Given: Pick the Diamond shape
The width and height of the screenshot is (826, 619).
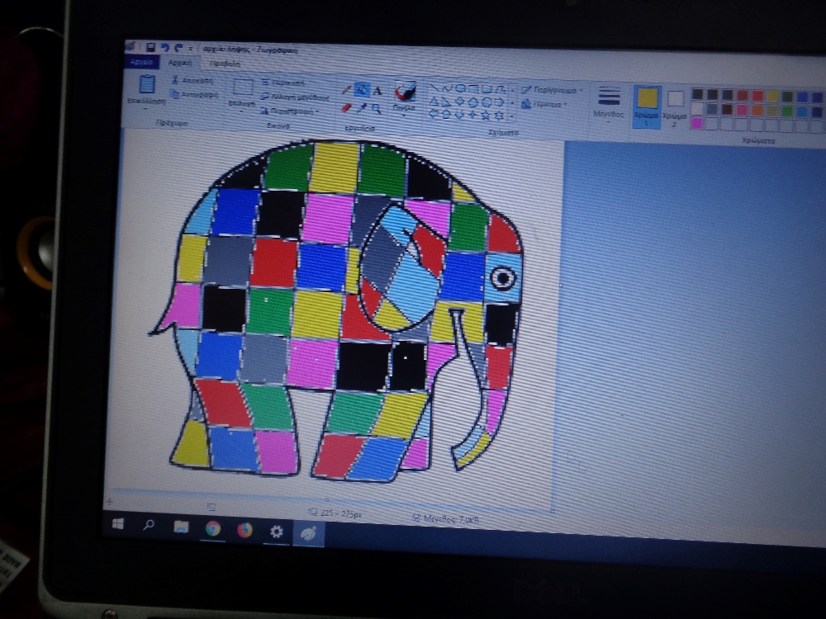Looking at the screenshot, I should [459, 102].
